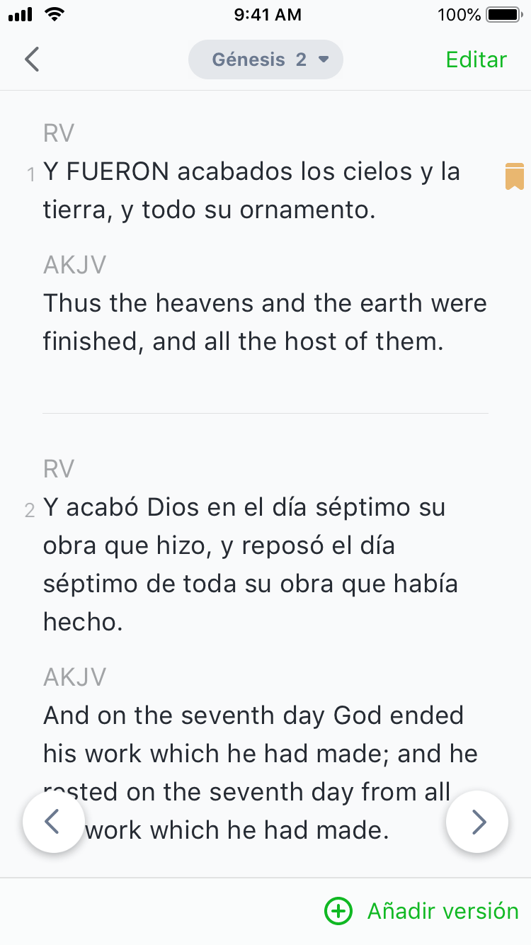Tap the battery icon in status bar
The image size is (531, 945).
click(503, 14)
